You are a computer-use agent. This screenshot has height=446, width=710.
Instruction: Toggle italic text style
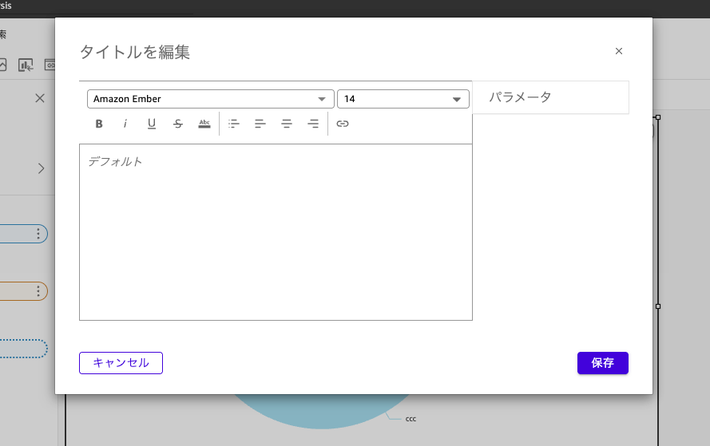pyautogui.click(x=125, y=124)
